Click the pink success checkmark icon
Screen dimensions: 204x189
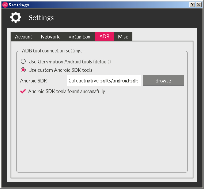pyautogui.click(x=23, y=91)
